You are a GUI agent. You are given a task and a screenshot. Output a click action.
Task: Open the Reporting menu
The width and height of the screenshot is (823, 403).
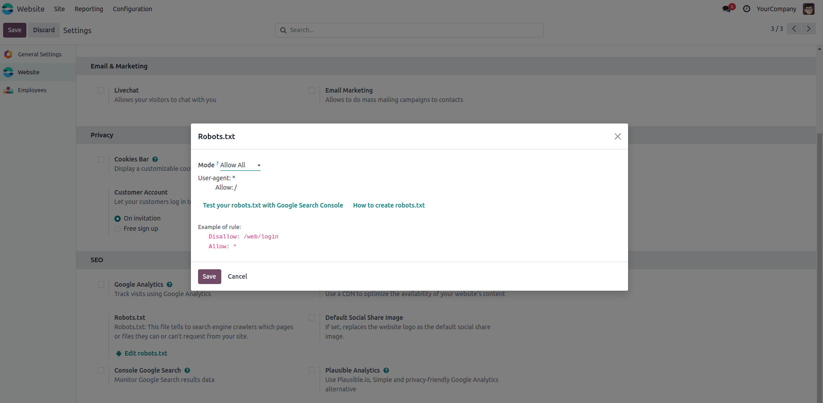click(x=89, y=9)
